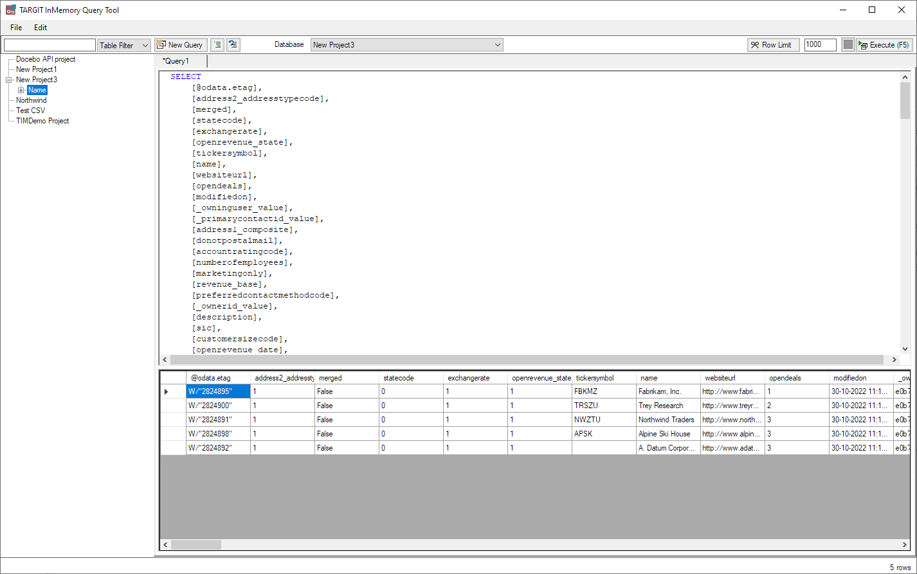Select the W/"2824891" cell
Screen dimensions: 917x574
218,420
